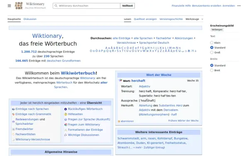The width and height of the screenshot is (249, 156).
Task: Click the tools icon before Formatieren der Einträge
Action: (66, 130)
